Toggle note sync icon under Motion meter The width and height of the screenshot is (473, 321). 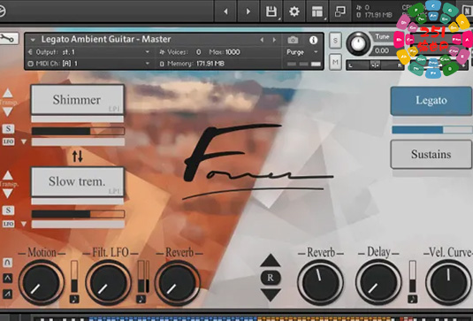(x=74, y=299)
